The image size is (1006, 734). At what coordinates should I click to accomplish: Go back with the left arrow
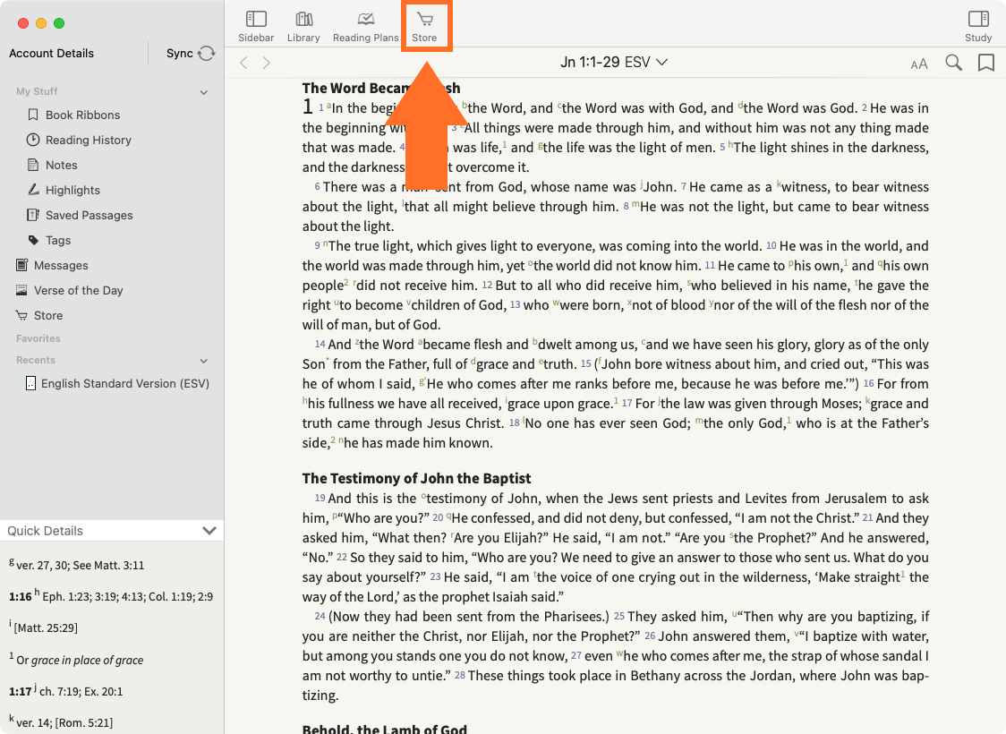pyautogui.click(x=243, y=63)
